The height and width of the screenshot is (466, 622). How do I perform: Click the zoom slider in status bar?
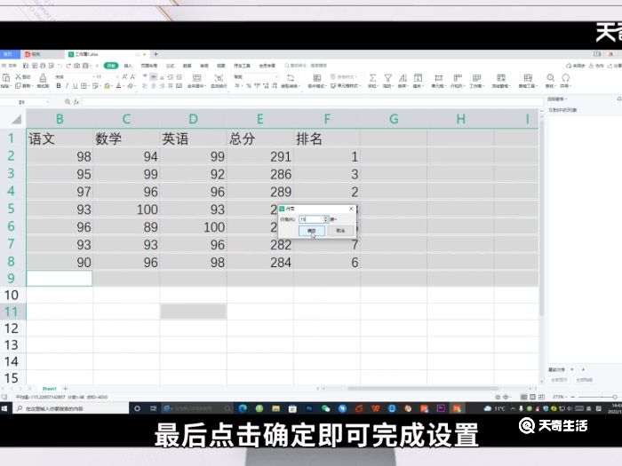[596, 397]
